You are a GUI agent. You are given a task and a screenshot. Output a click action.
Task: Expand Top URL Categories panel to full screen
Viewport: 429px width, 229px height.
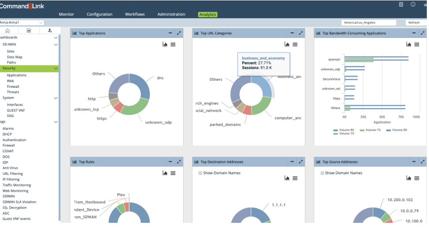[301, 33]
